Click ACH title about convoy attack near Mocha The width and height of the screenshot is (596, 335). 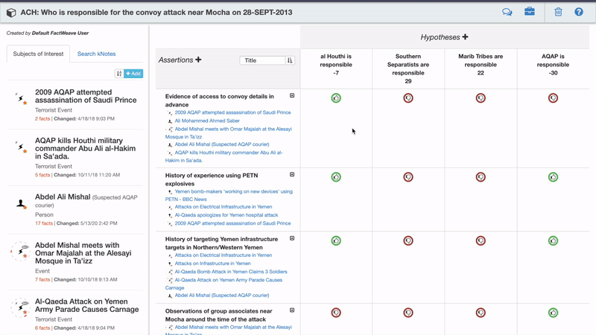click(156, 12)
